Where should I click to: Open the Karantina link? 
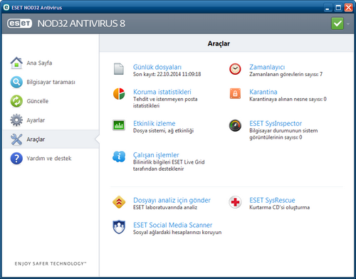click(263, 92)
